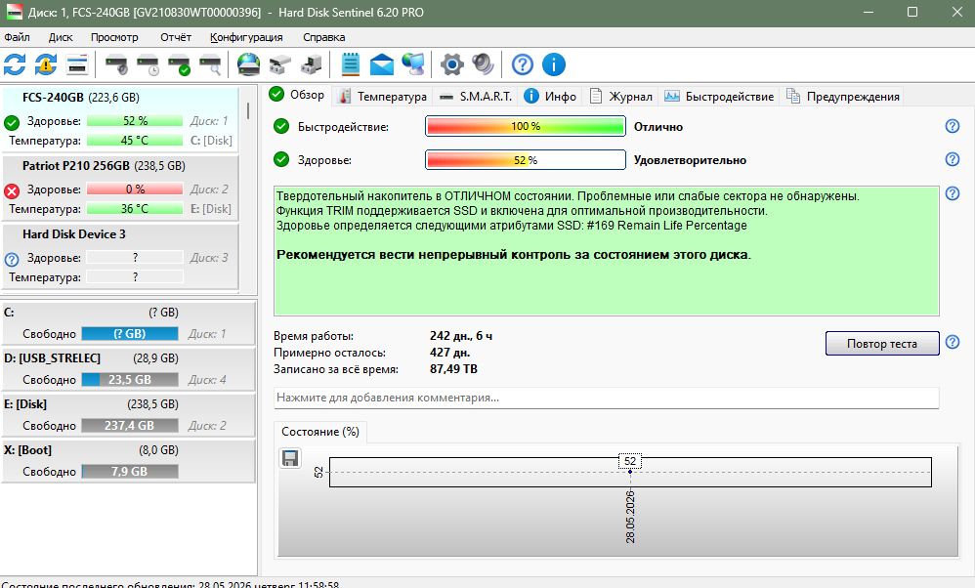This screenshot has width=975, height=588.
Task: Click the help icon next to Здоровье bar
Action: point(952,159)
